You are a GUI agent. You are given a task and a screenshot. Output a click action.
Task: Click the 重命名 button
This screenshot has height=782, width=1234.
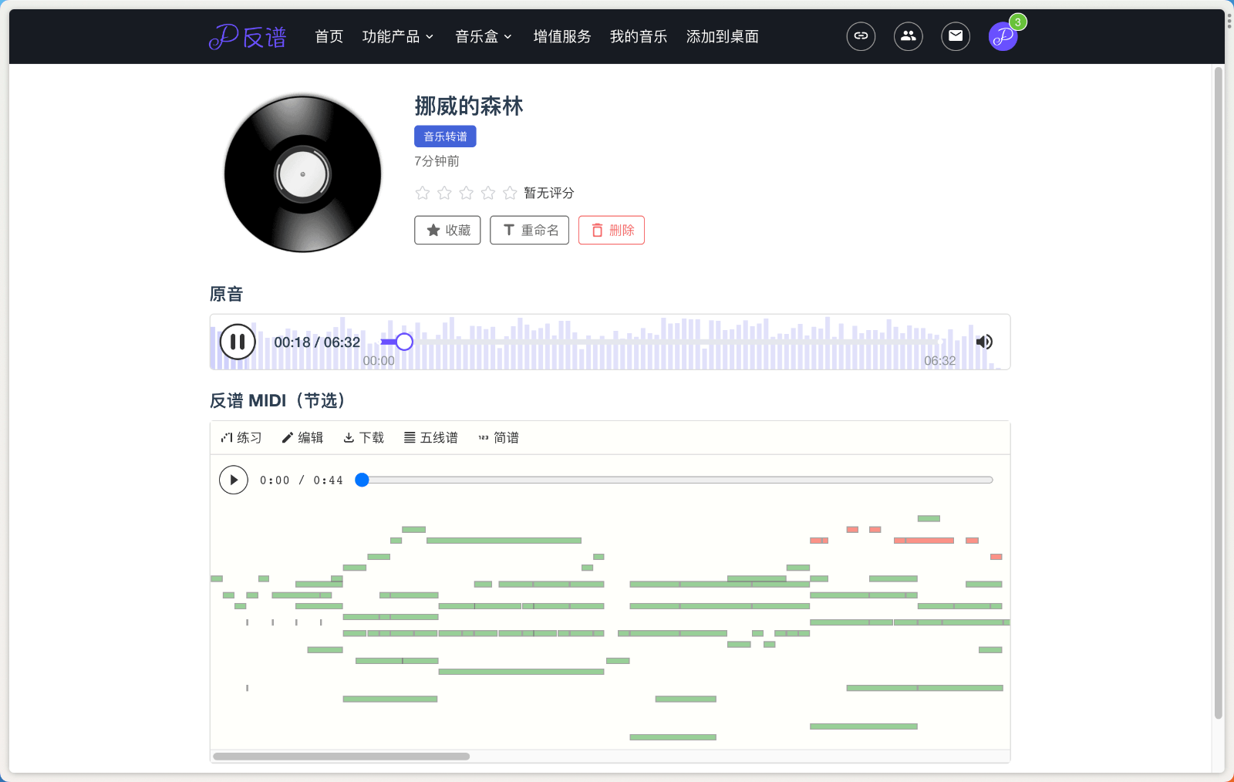[529, 230]
